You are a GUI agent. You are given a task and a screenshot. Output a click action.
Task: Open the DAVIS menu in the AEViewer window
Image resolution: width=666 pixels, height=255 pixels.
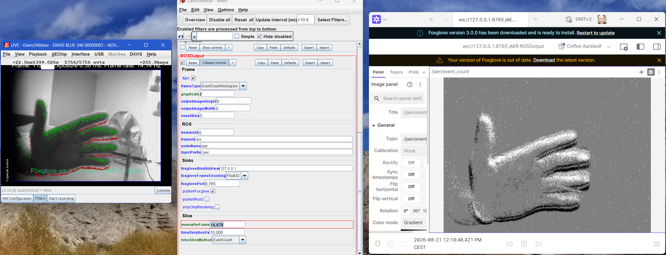(x=136, y=54)
